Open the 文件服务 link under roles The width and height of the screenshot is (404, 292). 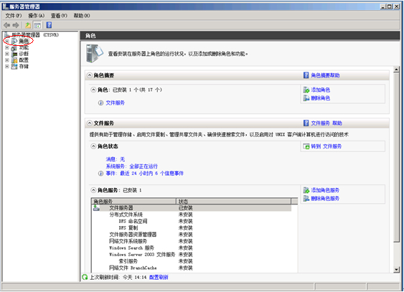tap(115, 103)
